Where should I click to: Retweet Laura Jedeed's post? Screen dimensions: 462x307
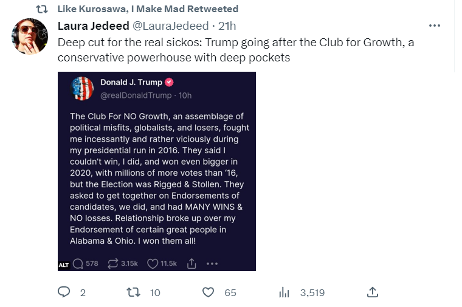click(x=133, y=292)
